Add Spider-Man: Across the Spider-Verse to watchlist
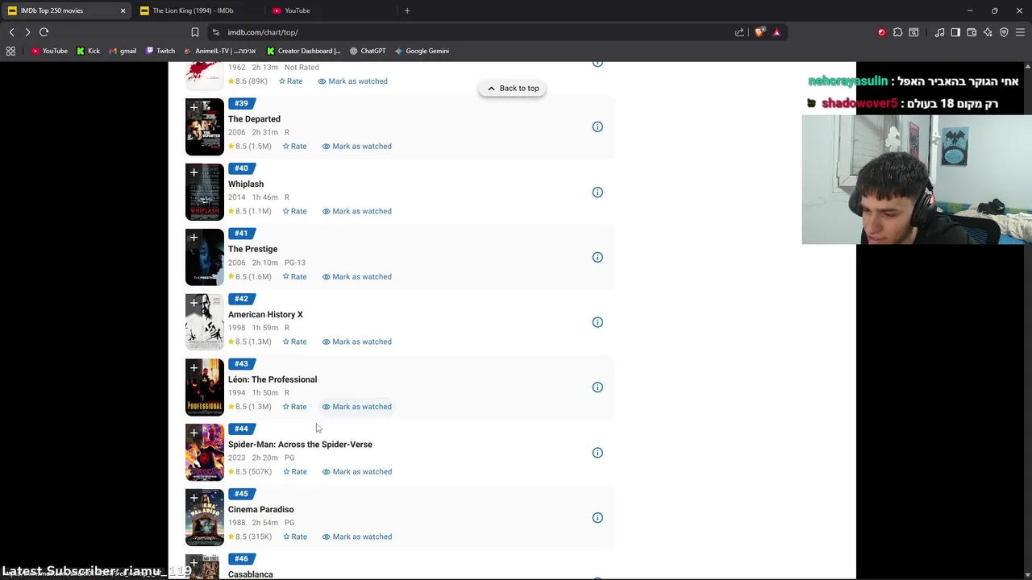Screen dimensions: 1032x580 coord(193,433)
